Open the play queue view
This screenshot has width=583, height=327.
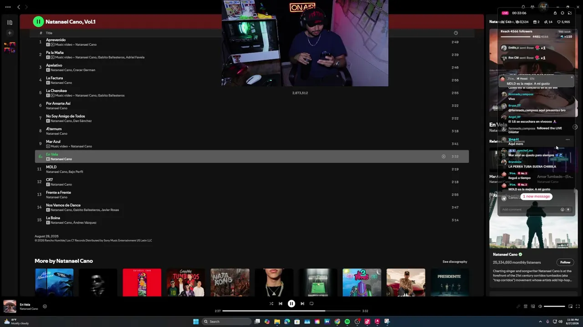coord(526,307)
